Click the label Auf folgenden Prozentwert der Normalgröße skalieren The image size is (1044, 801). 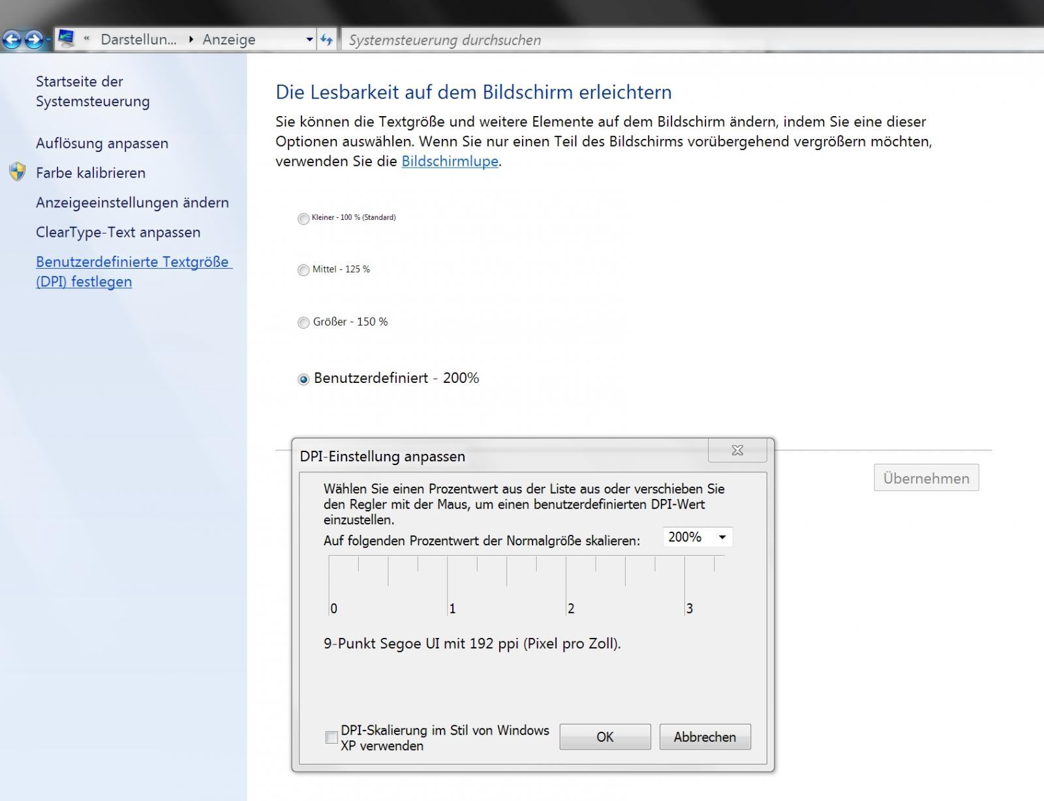pyautogui.click(x=482, y=541)
